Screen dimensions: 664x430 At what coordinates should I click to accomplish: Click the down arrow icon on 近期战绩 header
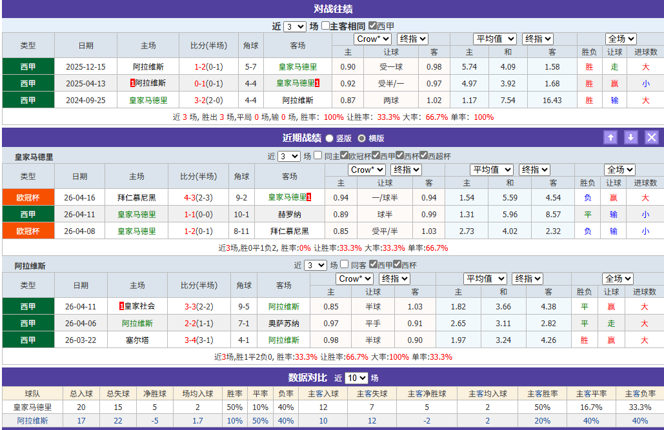[630, 137]
